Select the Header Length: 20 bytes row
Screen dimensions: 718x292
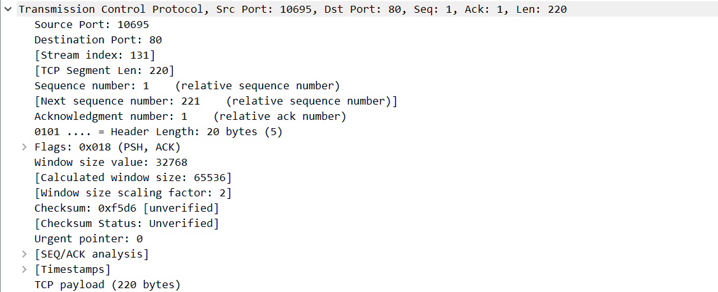coord(158,132)
